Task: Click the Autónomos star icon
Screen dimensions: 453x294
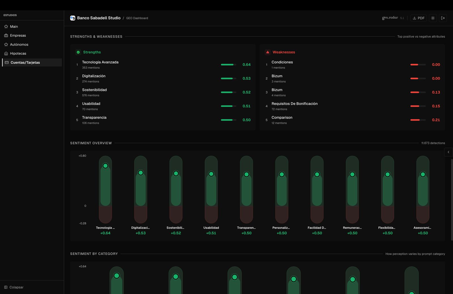Action: point(6,45)
